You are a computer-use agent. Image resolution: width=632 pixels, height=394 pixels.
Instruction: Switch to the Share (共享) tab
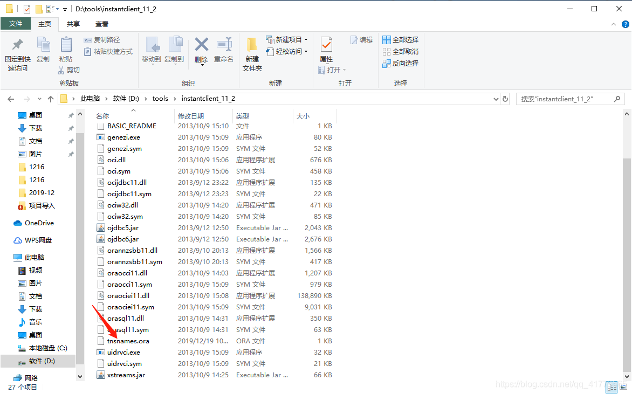(x=73, y=24)
